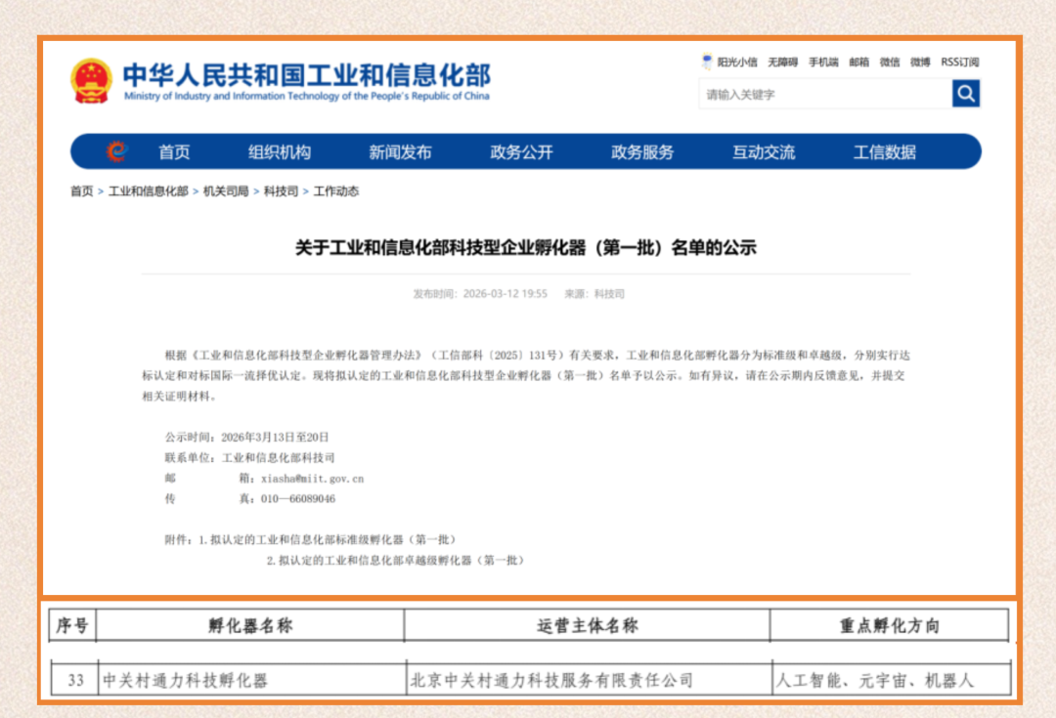Click the 阳光小信 robot icon
The width and height of the screenshot is (1056, 718).
pyautogui.click(x=707, y=62)
